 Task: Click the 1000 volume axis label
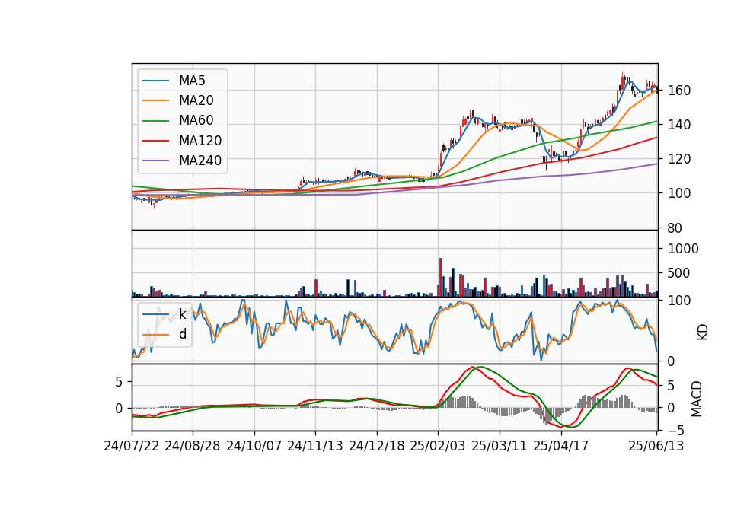683,249
